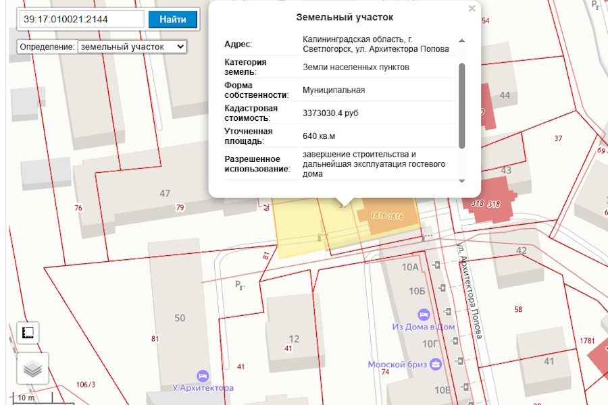Click building number 12 on map
This screenshot has width=608, height=405.
(294, 339)
